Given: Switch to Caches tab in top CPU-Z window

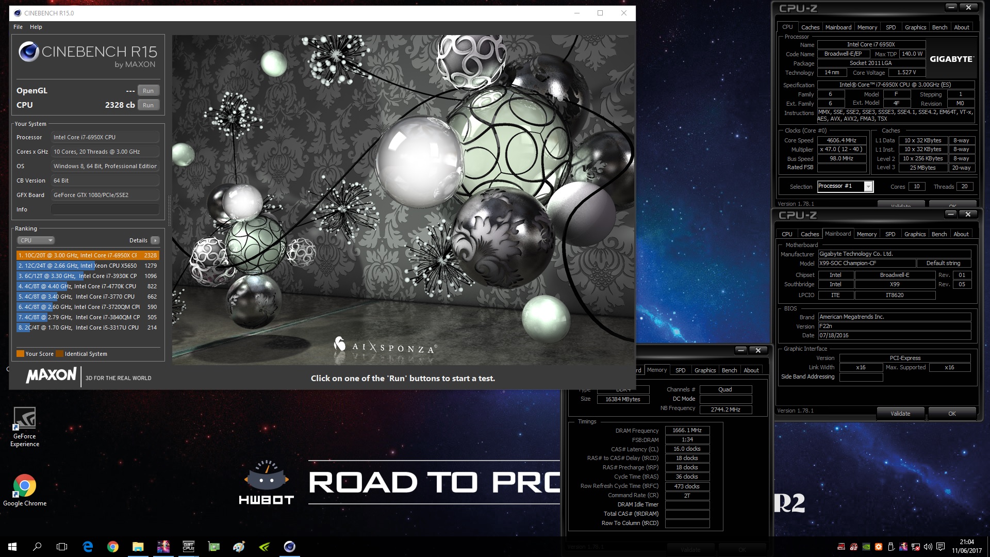Looking at the screenshot, I should (x=810, y=27).
